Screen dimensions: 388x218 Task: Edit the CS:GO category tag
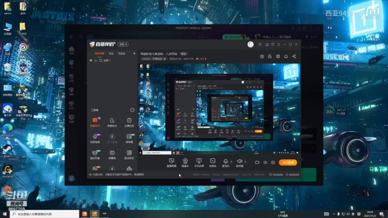coord(154,59)
